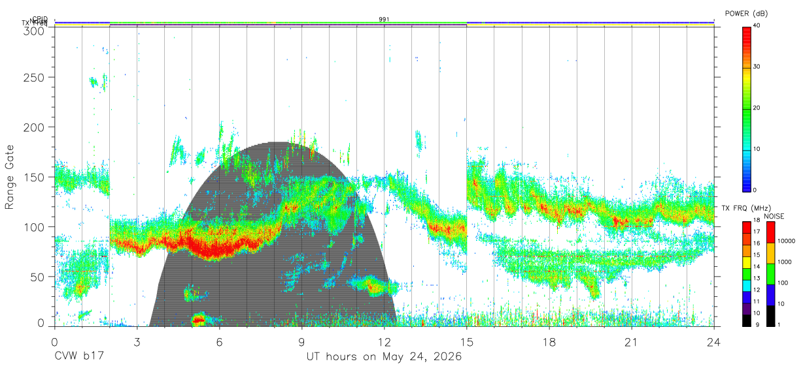Image resolution: width=803 pixels, height=370 pixels.
Task: Click the 991 CPID value above plot
Action: pyautogui.click(x=384, y=19)
